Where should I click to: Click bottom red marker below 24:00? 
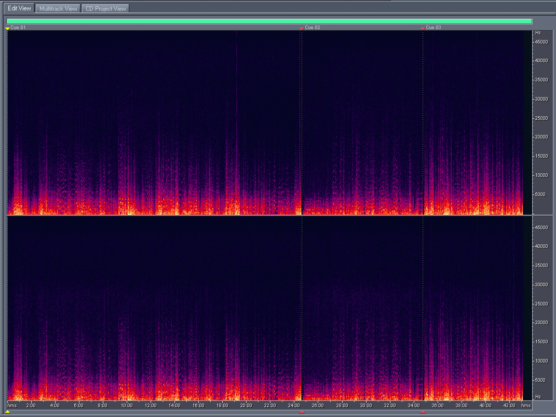(x=302, y=412)
